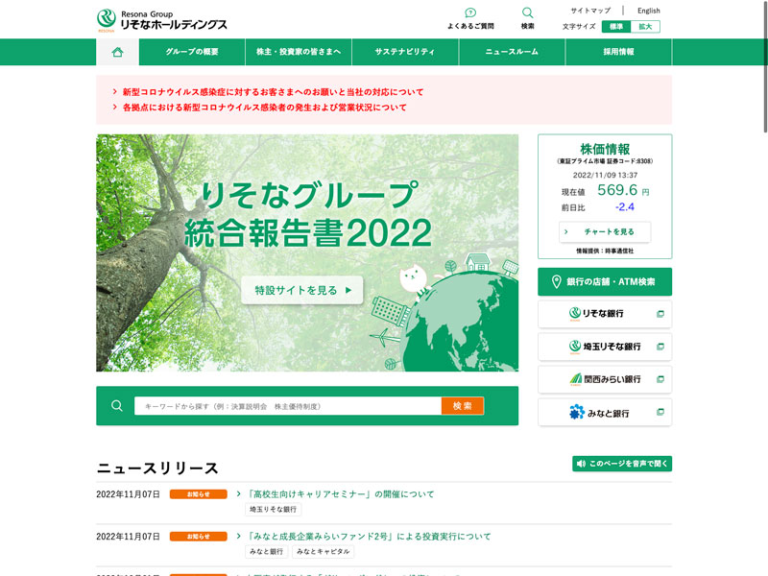Open the 採用情報 tab
The image size is (768, 576).
tap(618, 52)
